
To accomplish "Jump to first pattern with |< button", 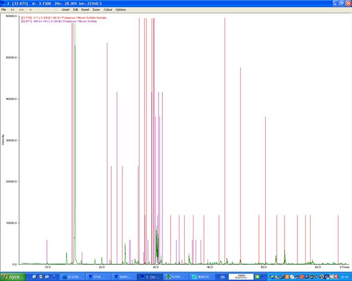I will coord(13,10).
